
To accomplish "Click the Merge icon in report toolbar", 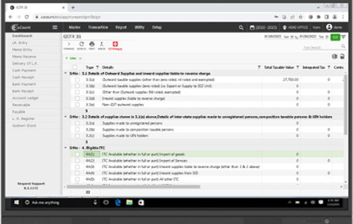I will pos(102,45).
